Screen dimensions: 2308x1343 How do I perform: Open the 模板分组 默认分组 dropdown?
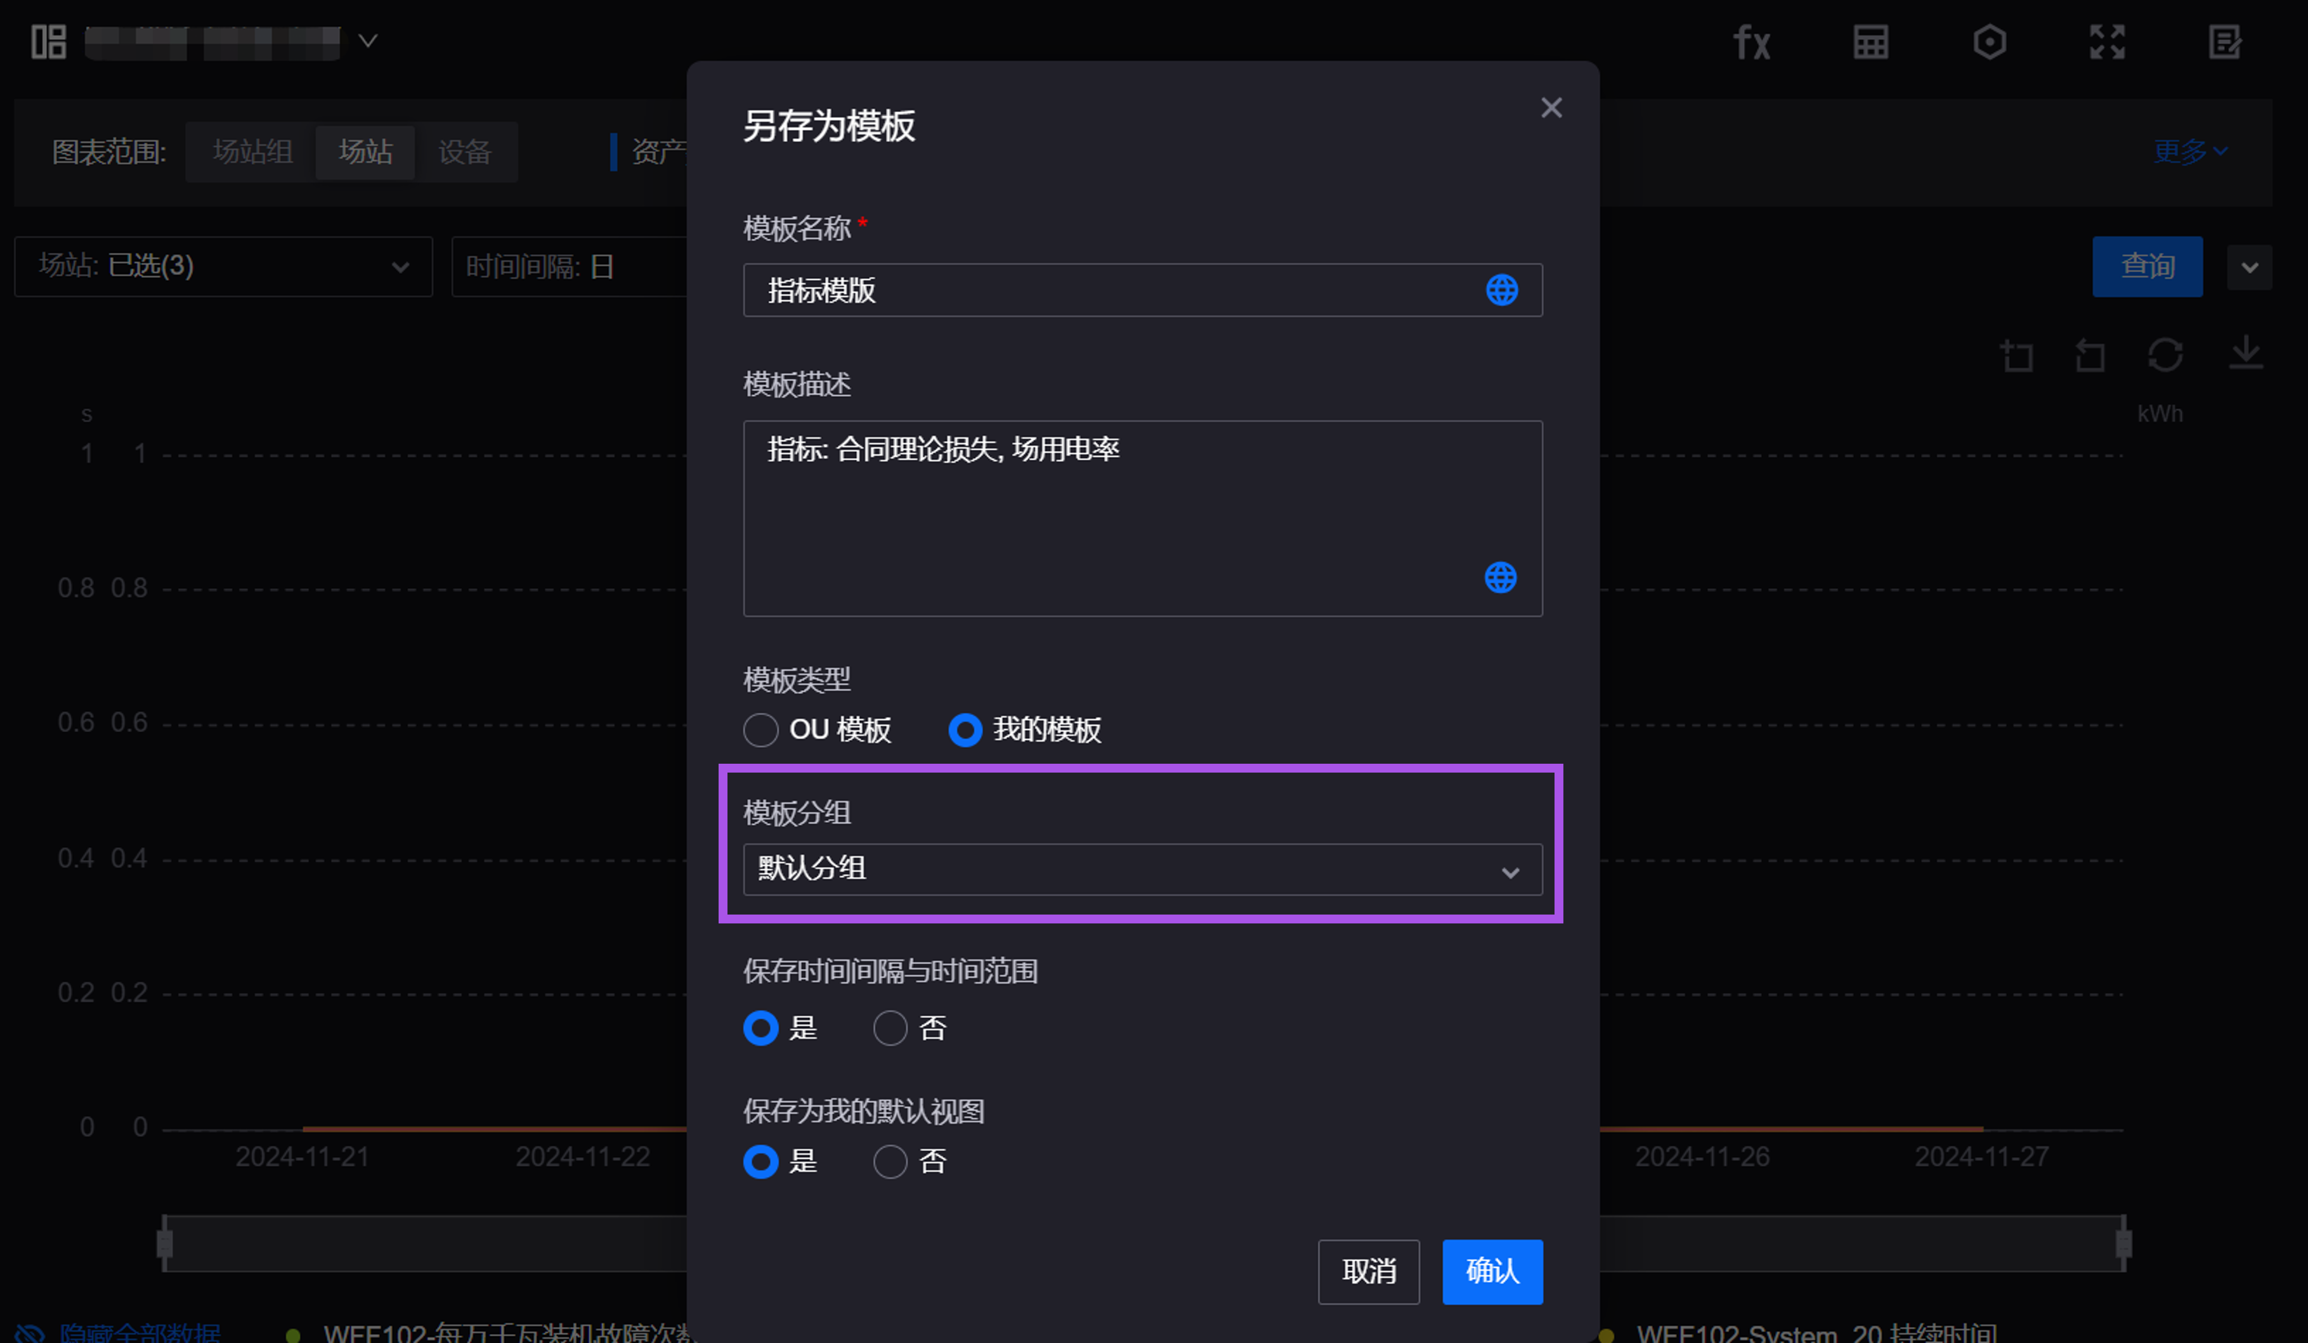tap(1142, 869)
